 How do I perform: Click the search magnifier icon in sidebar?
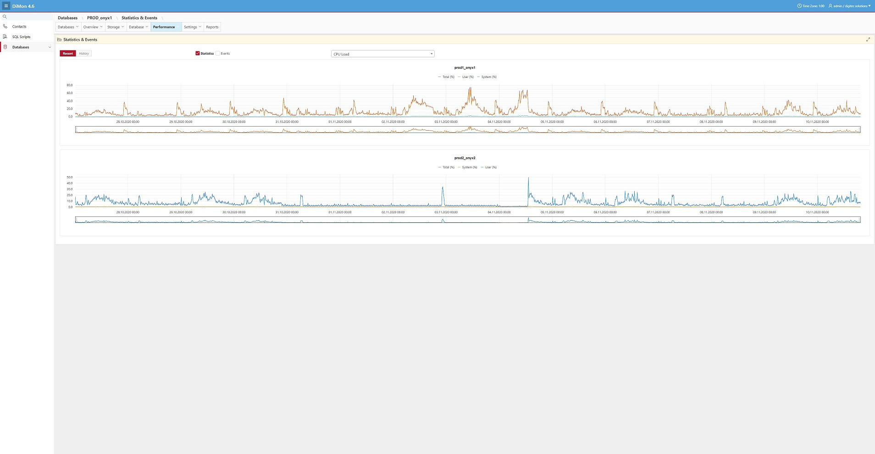(5, 17)
